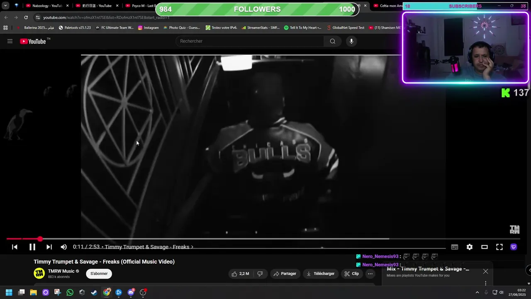
Task: Reload the YouTube page
Action: 26,17
